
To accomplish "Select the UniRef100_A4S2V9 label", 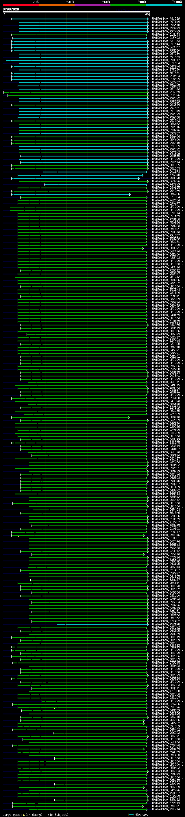I will click(166, 184).
